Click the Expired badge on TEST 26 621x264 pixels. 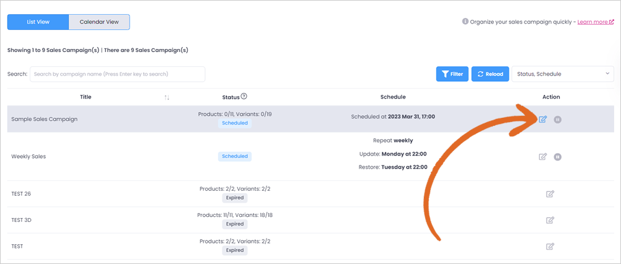(235, 198)
